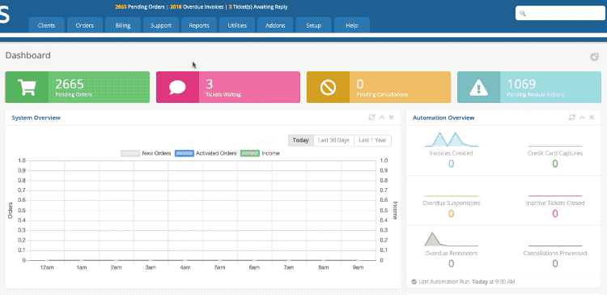Toggle Income legend in chart

(260, 153)
